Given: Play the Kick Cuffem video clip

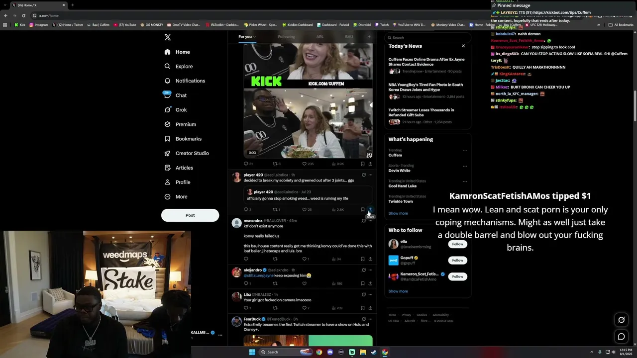Looking at the screenshot, I should coord(308,101).
